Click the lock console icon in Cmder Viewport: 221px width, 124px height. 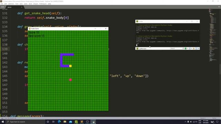coord(194,48)
